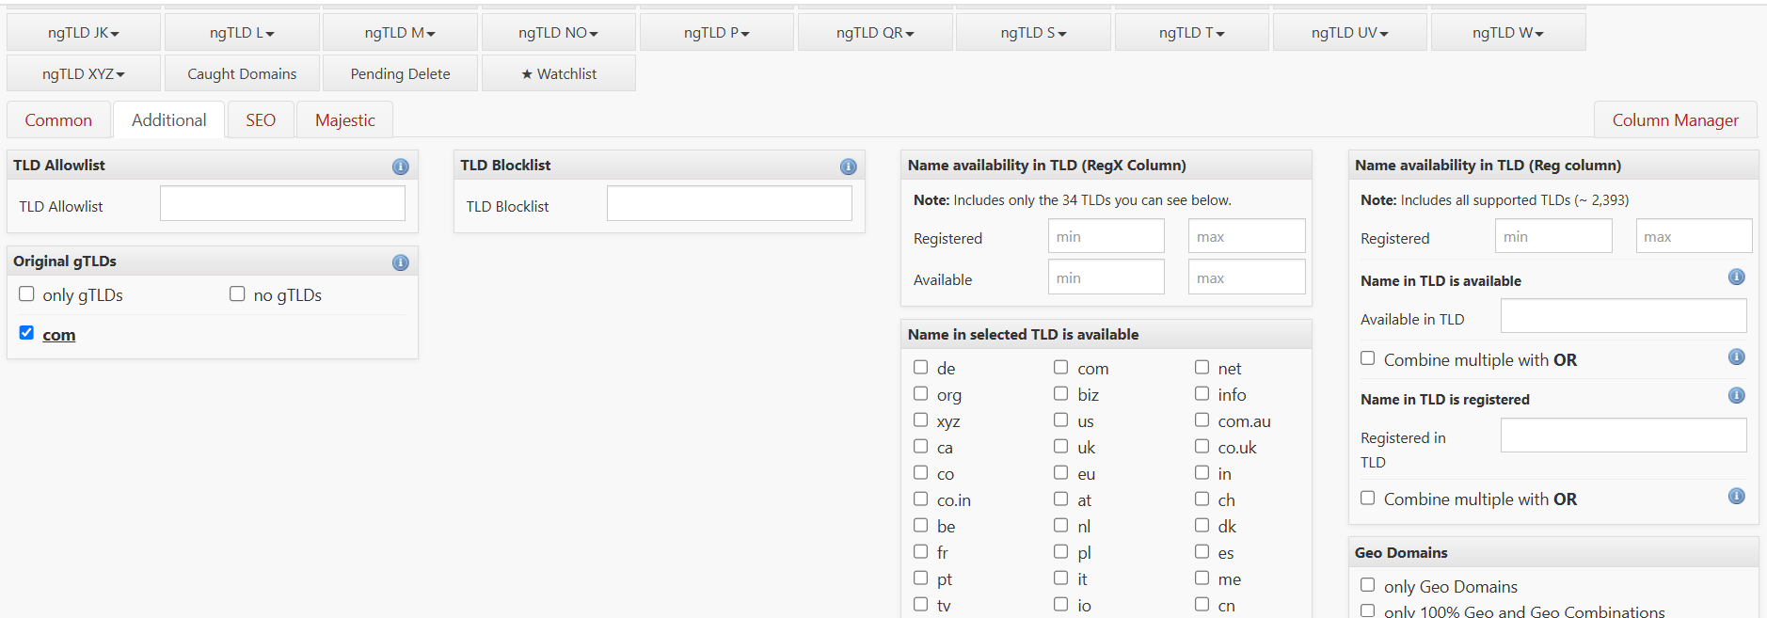Click info icon next to second Combine multiple with OR
The height and width of the screenshot is (618, 1767).
pyautogui.click(x=1736, y=497)
